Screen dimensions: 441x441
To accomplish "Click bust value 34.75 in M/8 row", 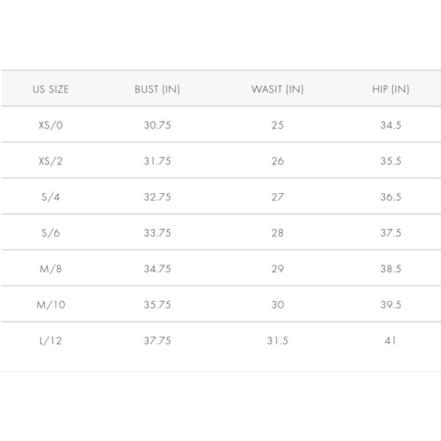I will (x=157, y=269).
